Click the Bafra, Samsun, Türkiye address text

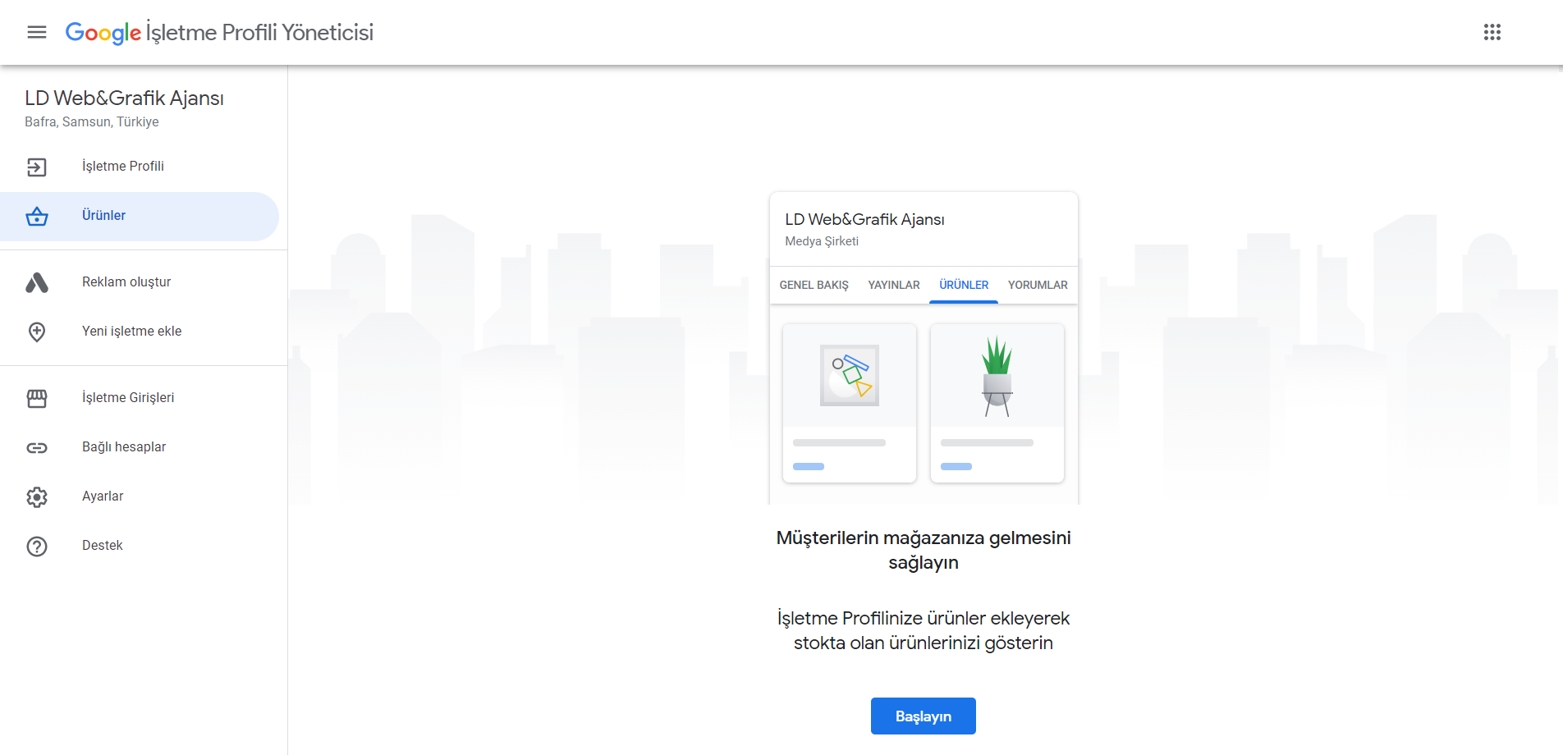point(92,122)
